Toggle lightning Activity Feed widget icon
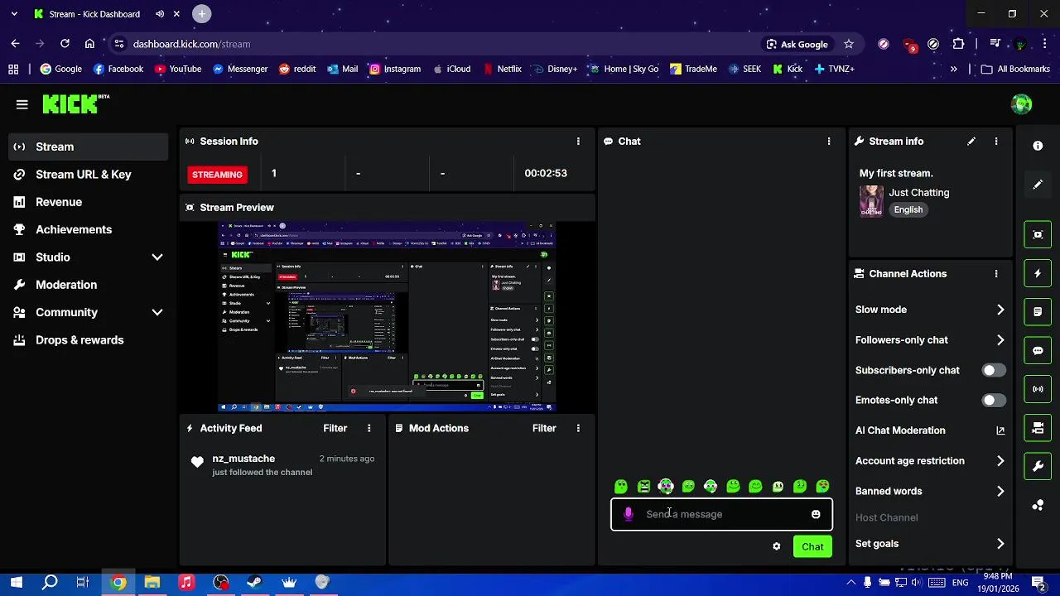The image size is (1060, 596). [1038, 273]
